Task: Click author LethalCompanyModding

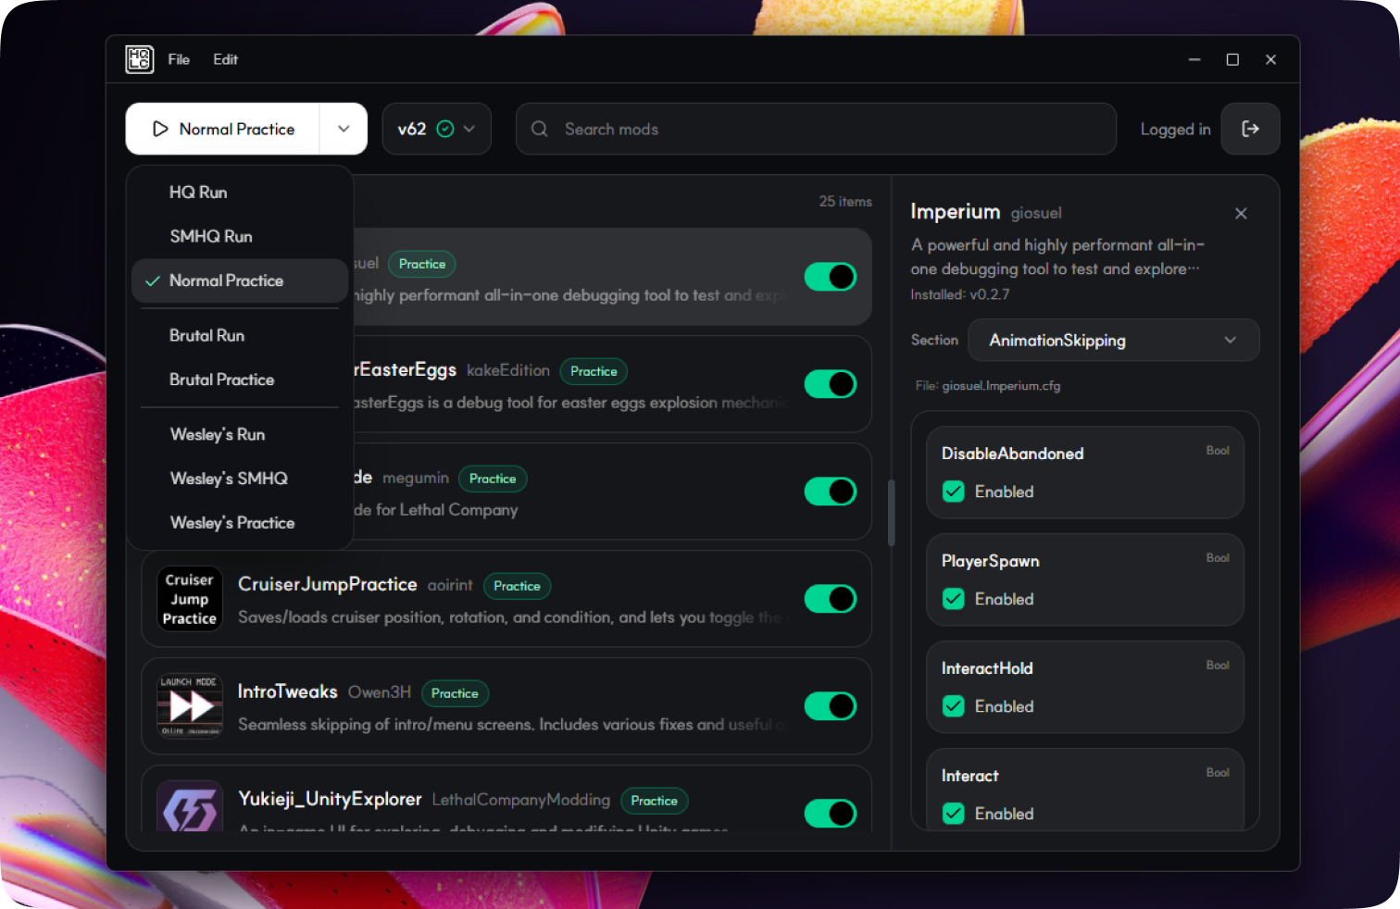Action: 521,800
